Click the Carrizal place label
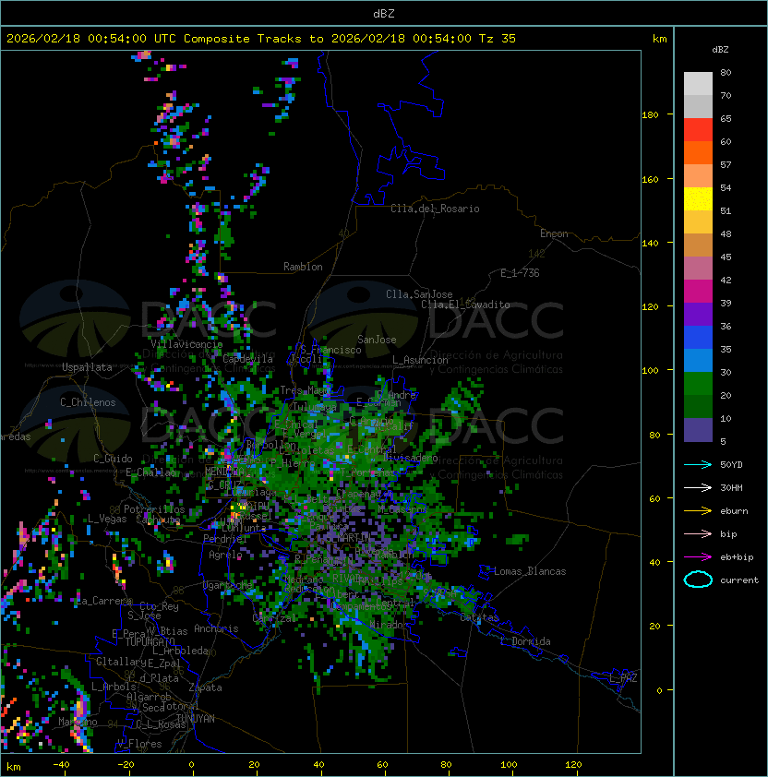Image resolution: width=768 pixels, height=777 pixels. point(275,618)
